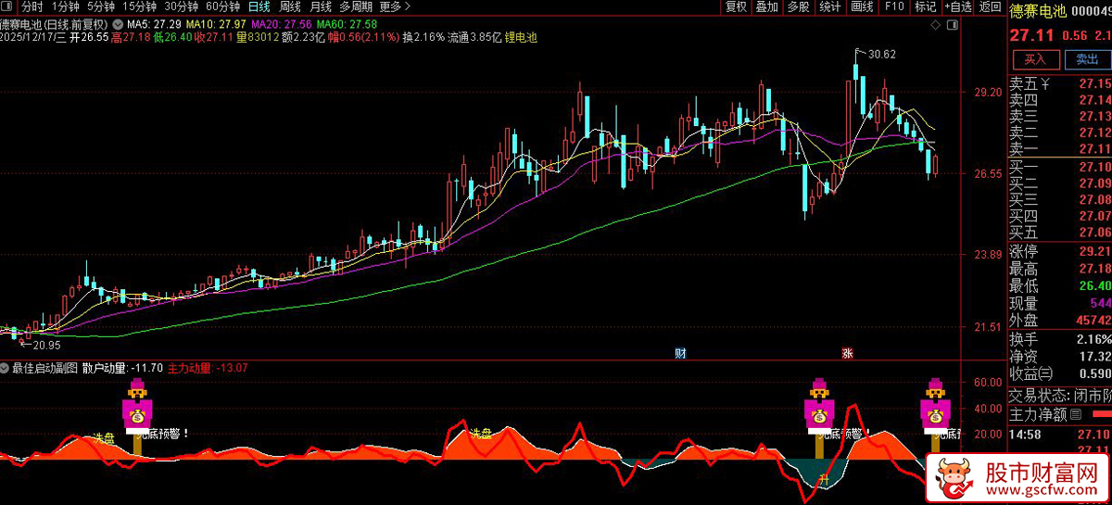Click the first 洗盘 label in sub-chart
Viewport: 1112px width, 505px height.
click(104, 438)
